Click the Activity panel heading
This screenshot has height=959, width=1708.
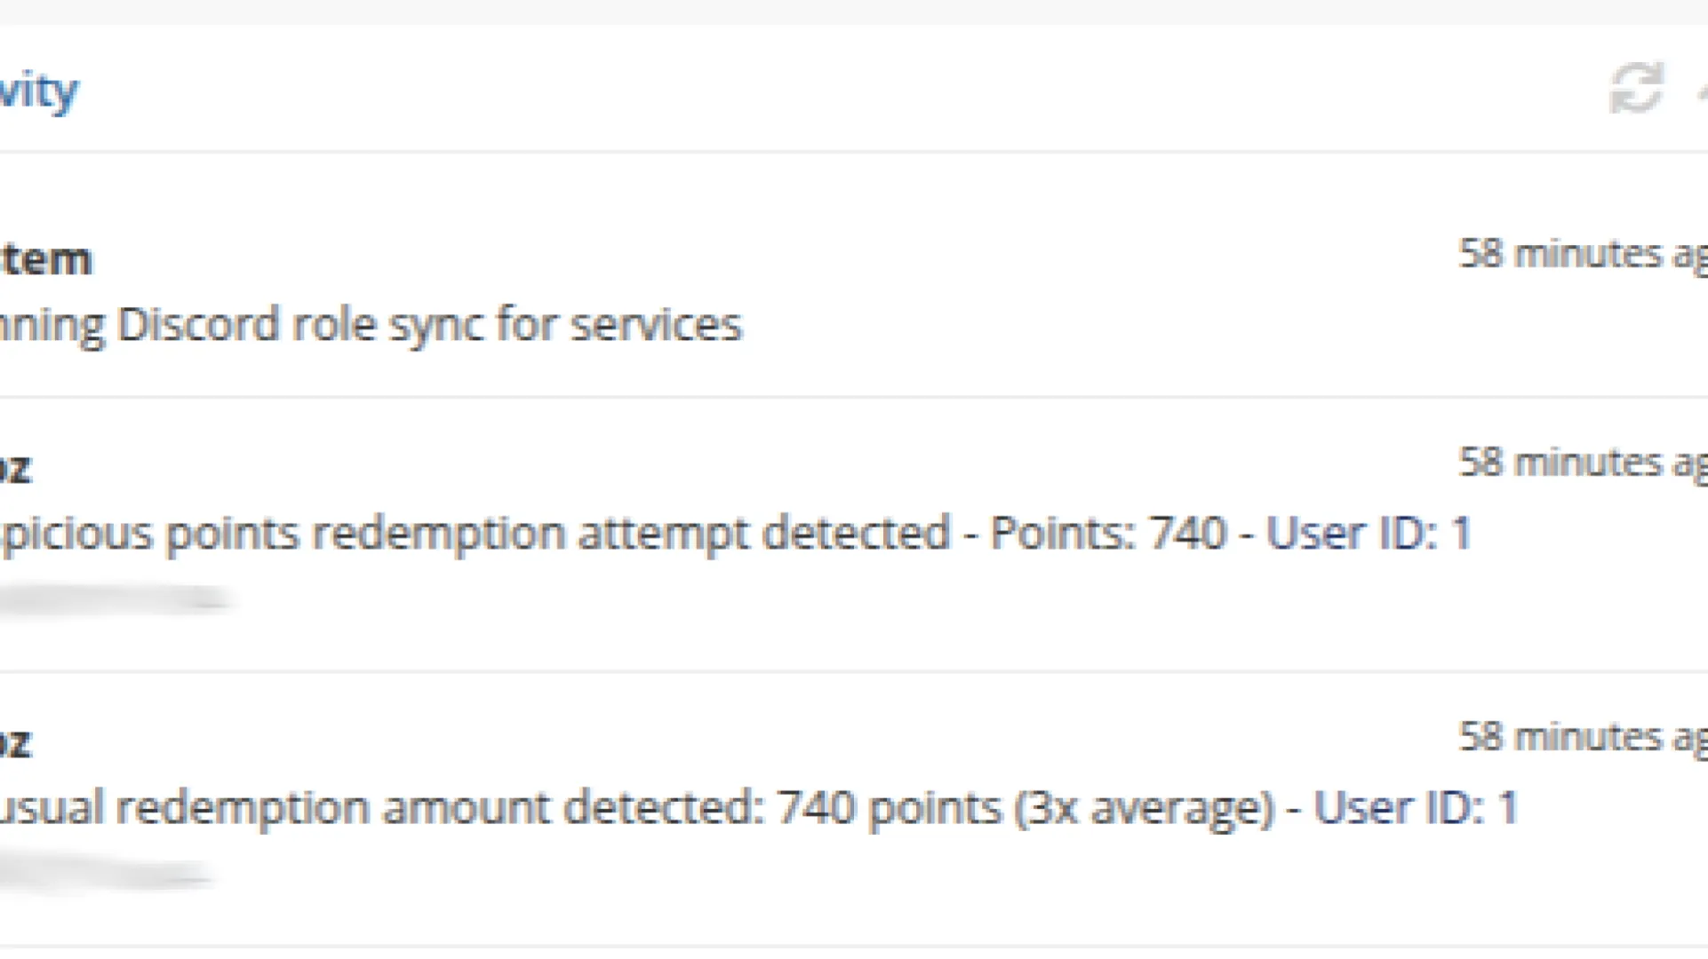coord(39,90)
